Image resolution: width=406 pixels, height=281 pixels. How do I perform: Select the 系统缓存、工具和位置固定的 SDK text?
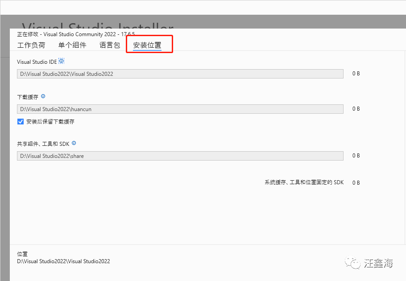tap(304, 182)
